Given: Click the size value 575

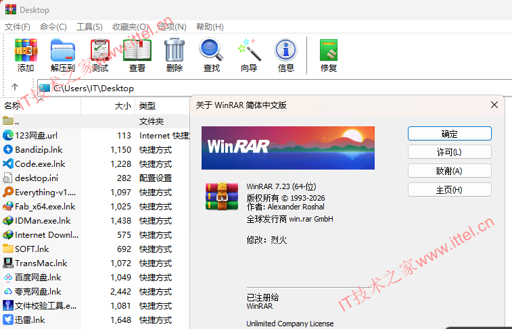Looking at the screenshot, I should point(124,235).
